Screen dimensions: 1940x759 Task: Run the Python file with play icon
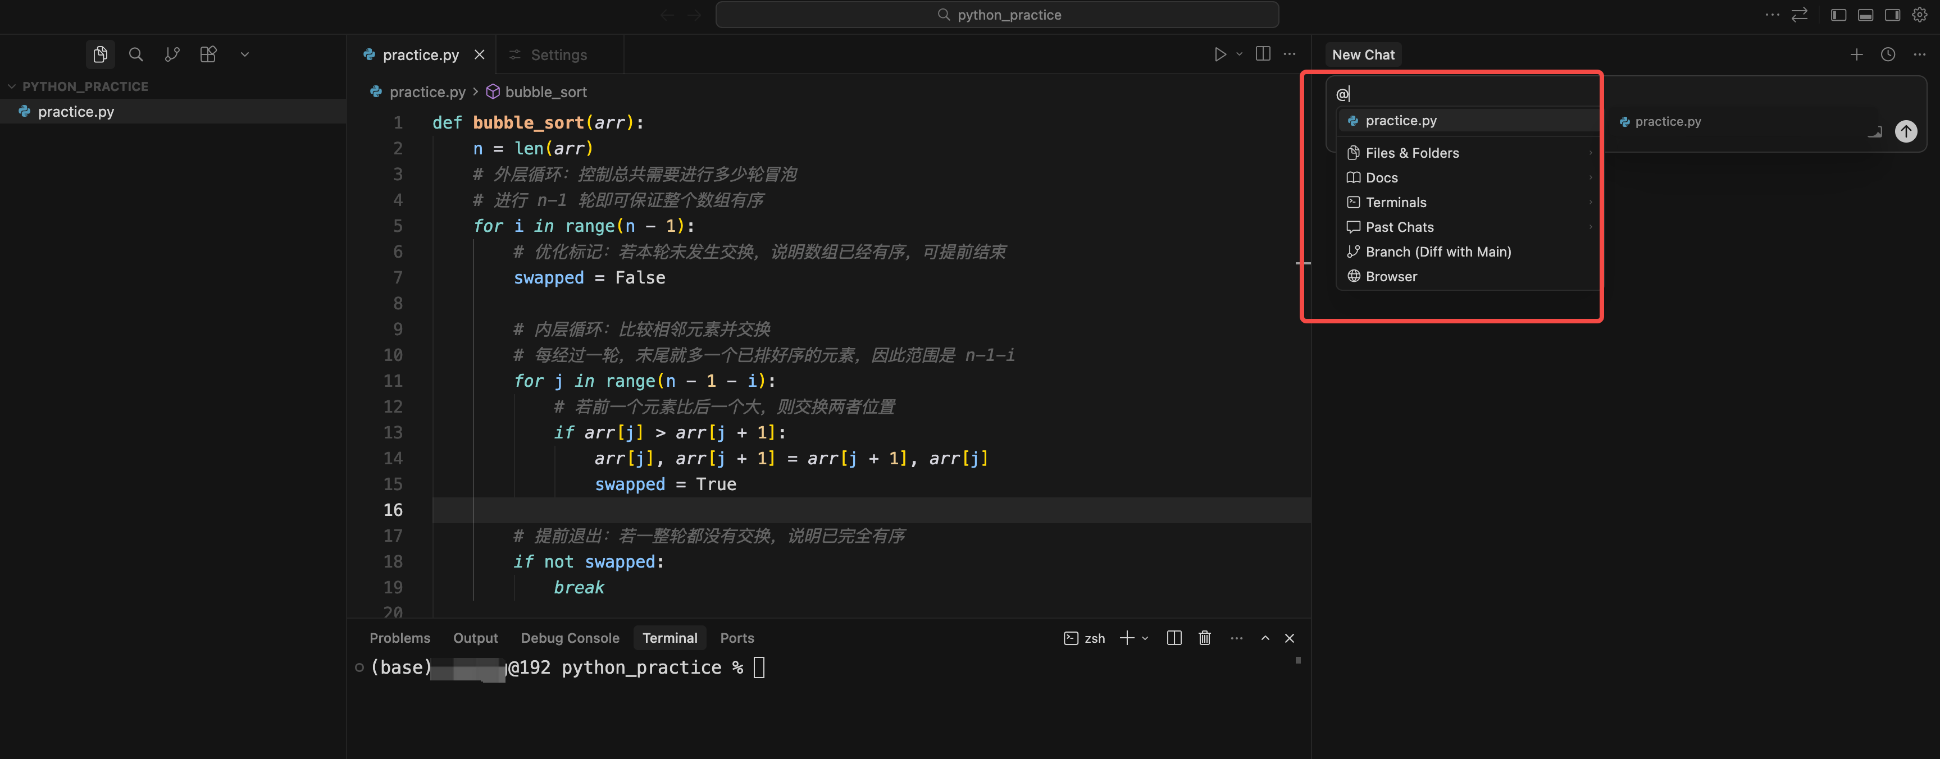[x=1219, y=54]
